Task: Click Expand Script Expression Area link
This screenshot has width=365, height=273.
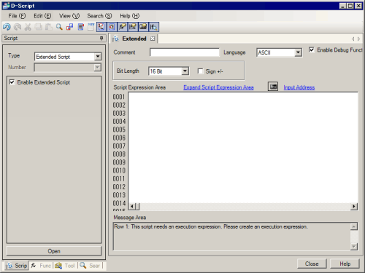Action: tap(218, 87)
